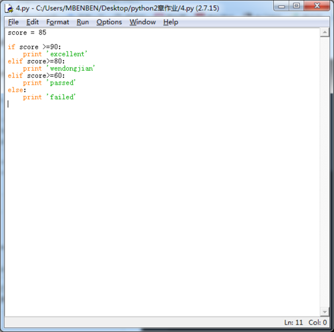
Task: Click the scrollbar up arrow
Action: 325,33
